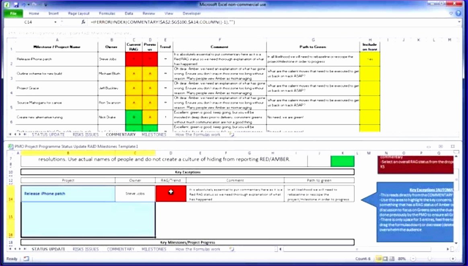Screen dimensions: 468x266
Task: Select RISKS ISSUES sheet tab in top pane
Action: point(86,135)
